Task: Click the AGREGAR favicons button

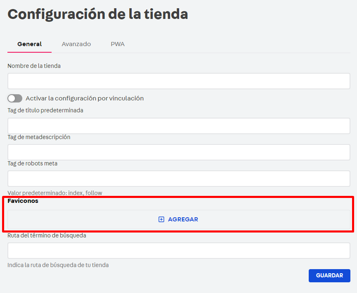Action: click(178, 219)
